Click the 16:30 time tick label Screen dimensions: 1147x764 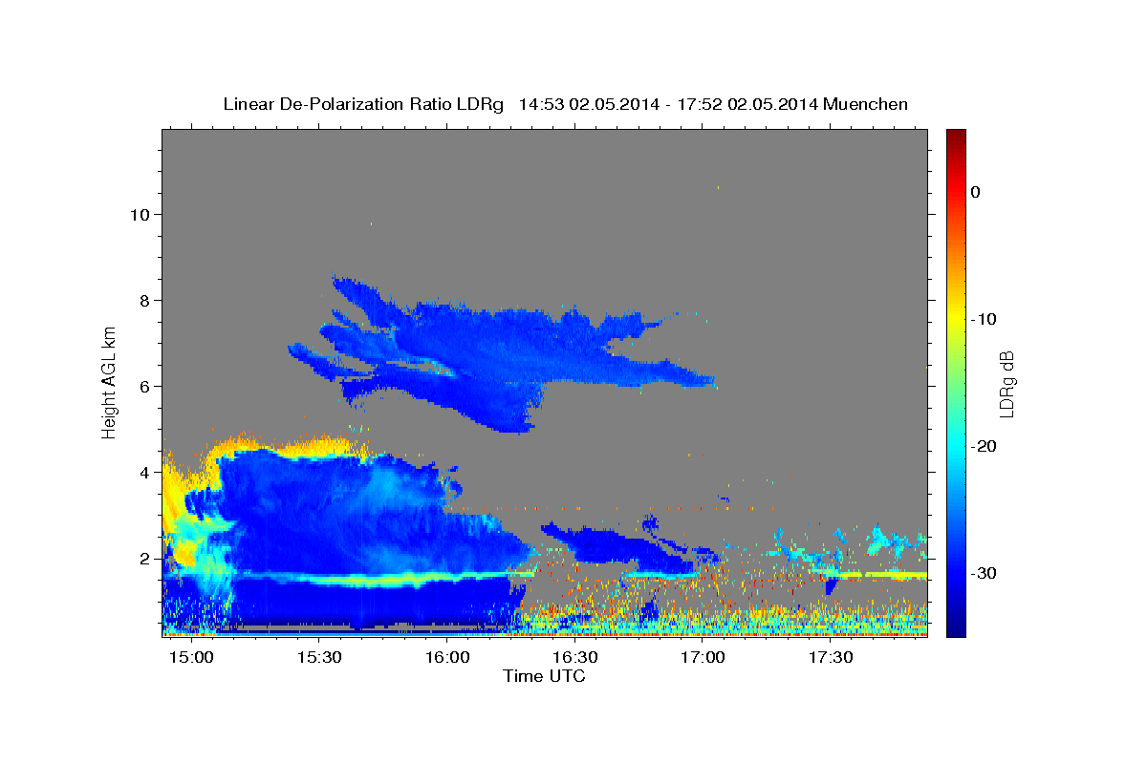click(x=575, y=658)
